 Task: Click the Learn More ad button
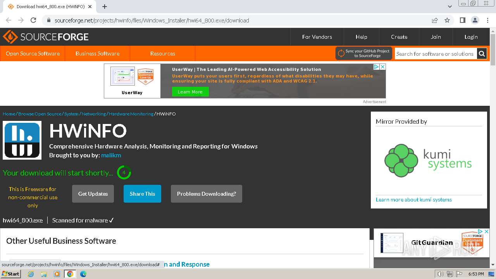click(x=190, y=92)
